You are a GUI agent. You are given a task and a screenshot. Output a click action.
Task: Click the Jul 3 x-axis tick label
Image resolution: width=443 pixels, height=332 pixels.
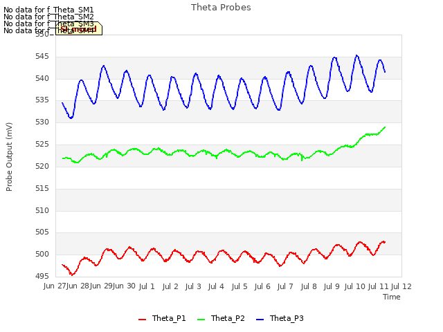(x=193, y=286)
